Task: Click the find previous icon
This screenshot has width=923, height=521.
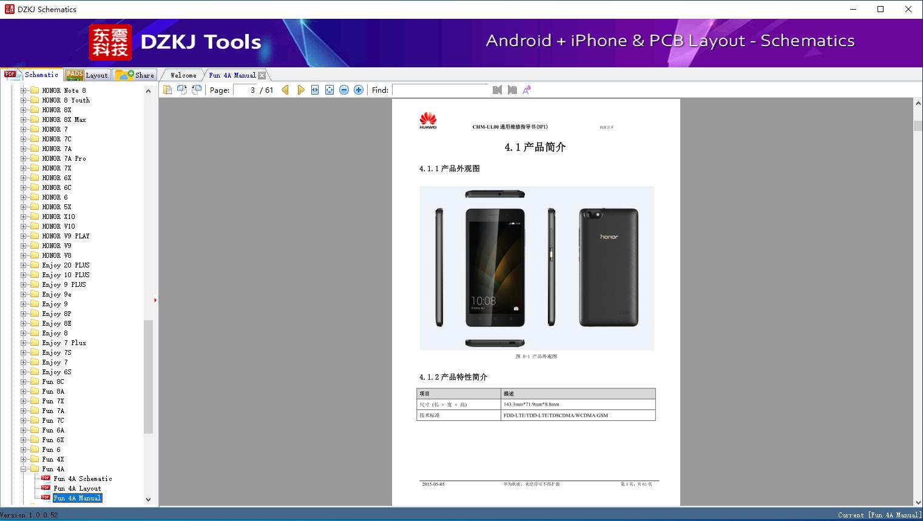Action: click(x=498, y=90)
